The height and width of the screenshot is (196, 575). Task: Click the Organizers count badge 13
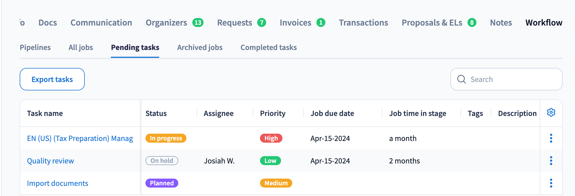click(x=198, y=22)
